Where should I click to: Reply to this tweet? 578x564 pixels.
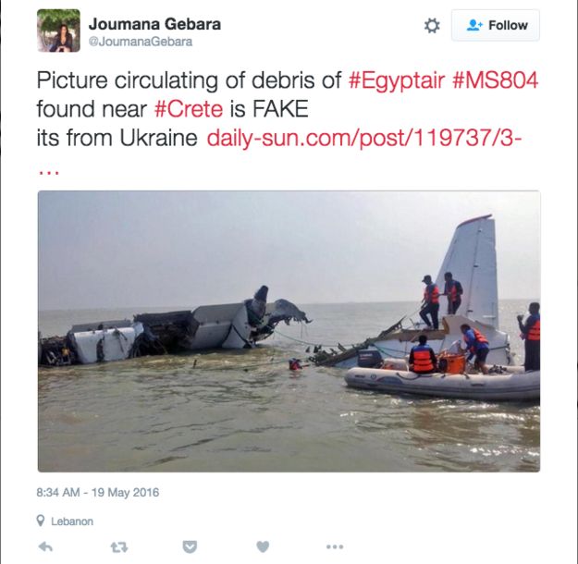coord(45,547)
